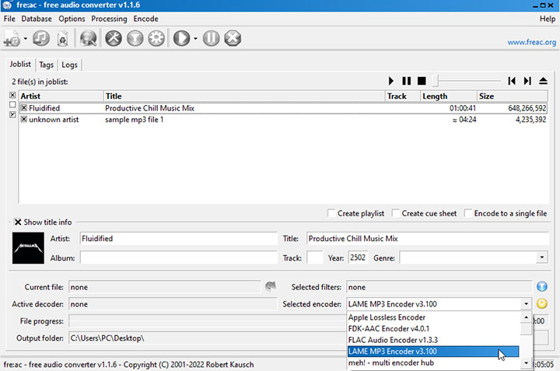Sort joblist by Title column
The height and width of the screenshot is (371, 560).
tap(244, 96)
